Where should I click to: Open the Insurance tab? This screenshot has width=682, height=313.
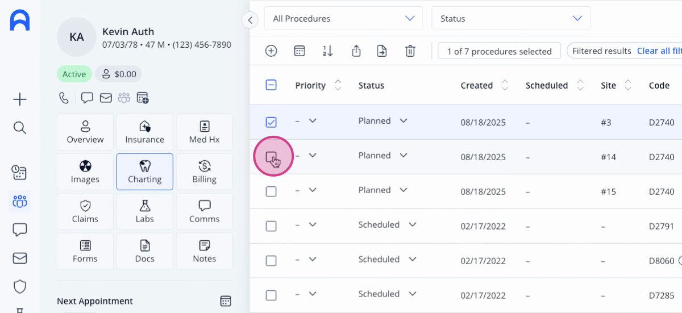[145, 132]
